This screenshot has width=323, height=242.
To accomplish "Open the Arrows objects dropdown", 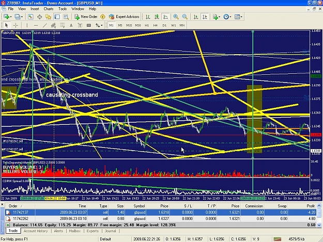I will coord(99,25).
